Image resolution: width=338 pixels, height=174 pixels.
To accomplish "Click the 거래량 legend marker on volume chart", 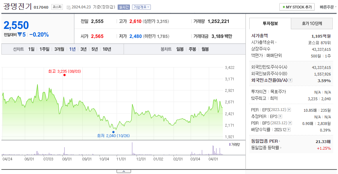I will pos(230,144).
